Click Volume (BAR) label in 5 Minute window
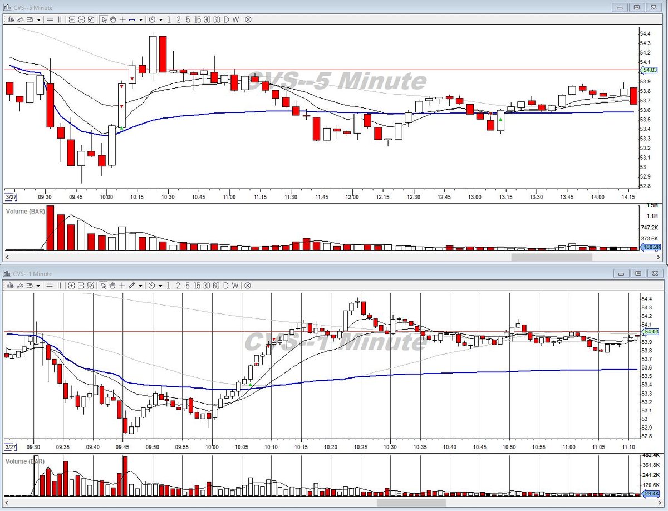The height and width of the screenshot is (511, 668). tap(24, 212)
